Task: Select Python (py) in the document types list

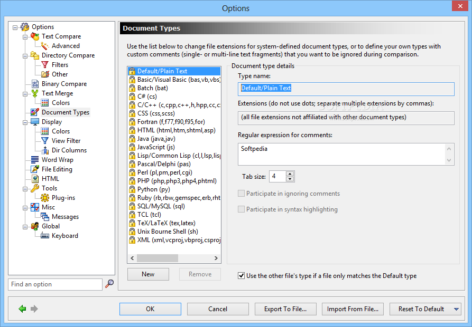Action: click(x=174, y=189)
